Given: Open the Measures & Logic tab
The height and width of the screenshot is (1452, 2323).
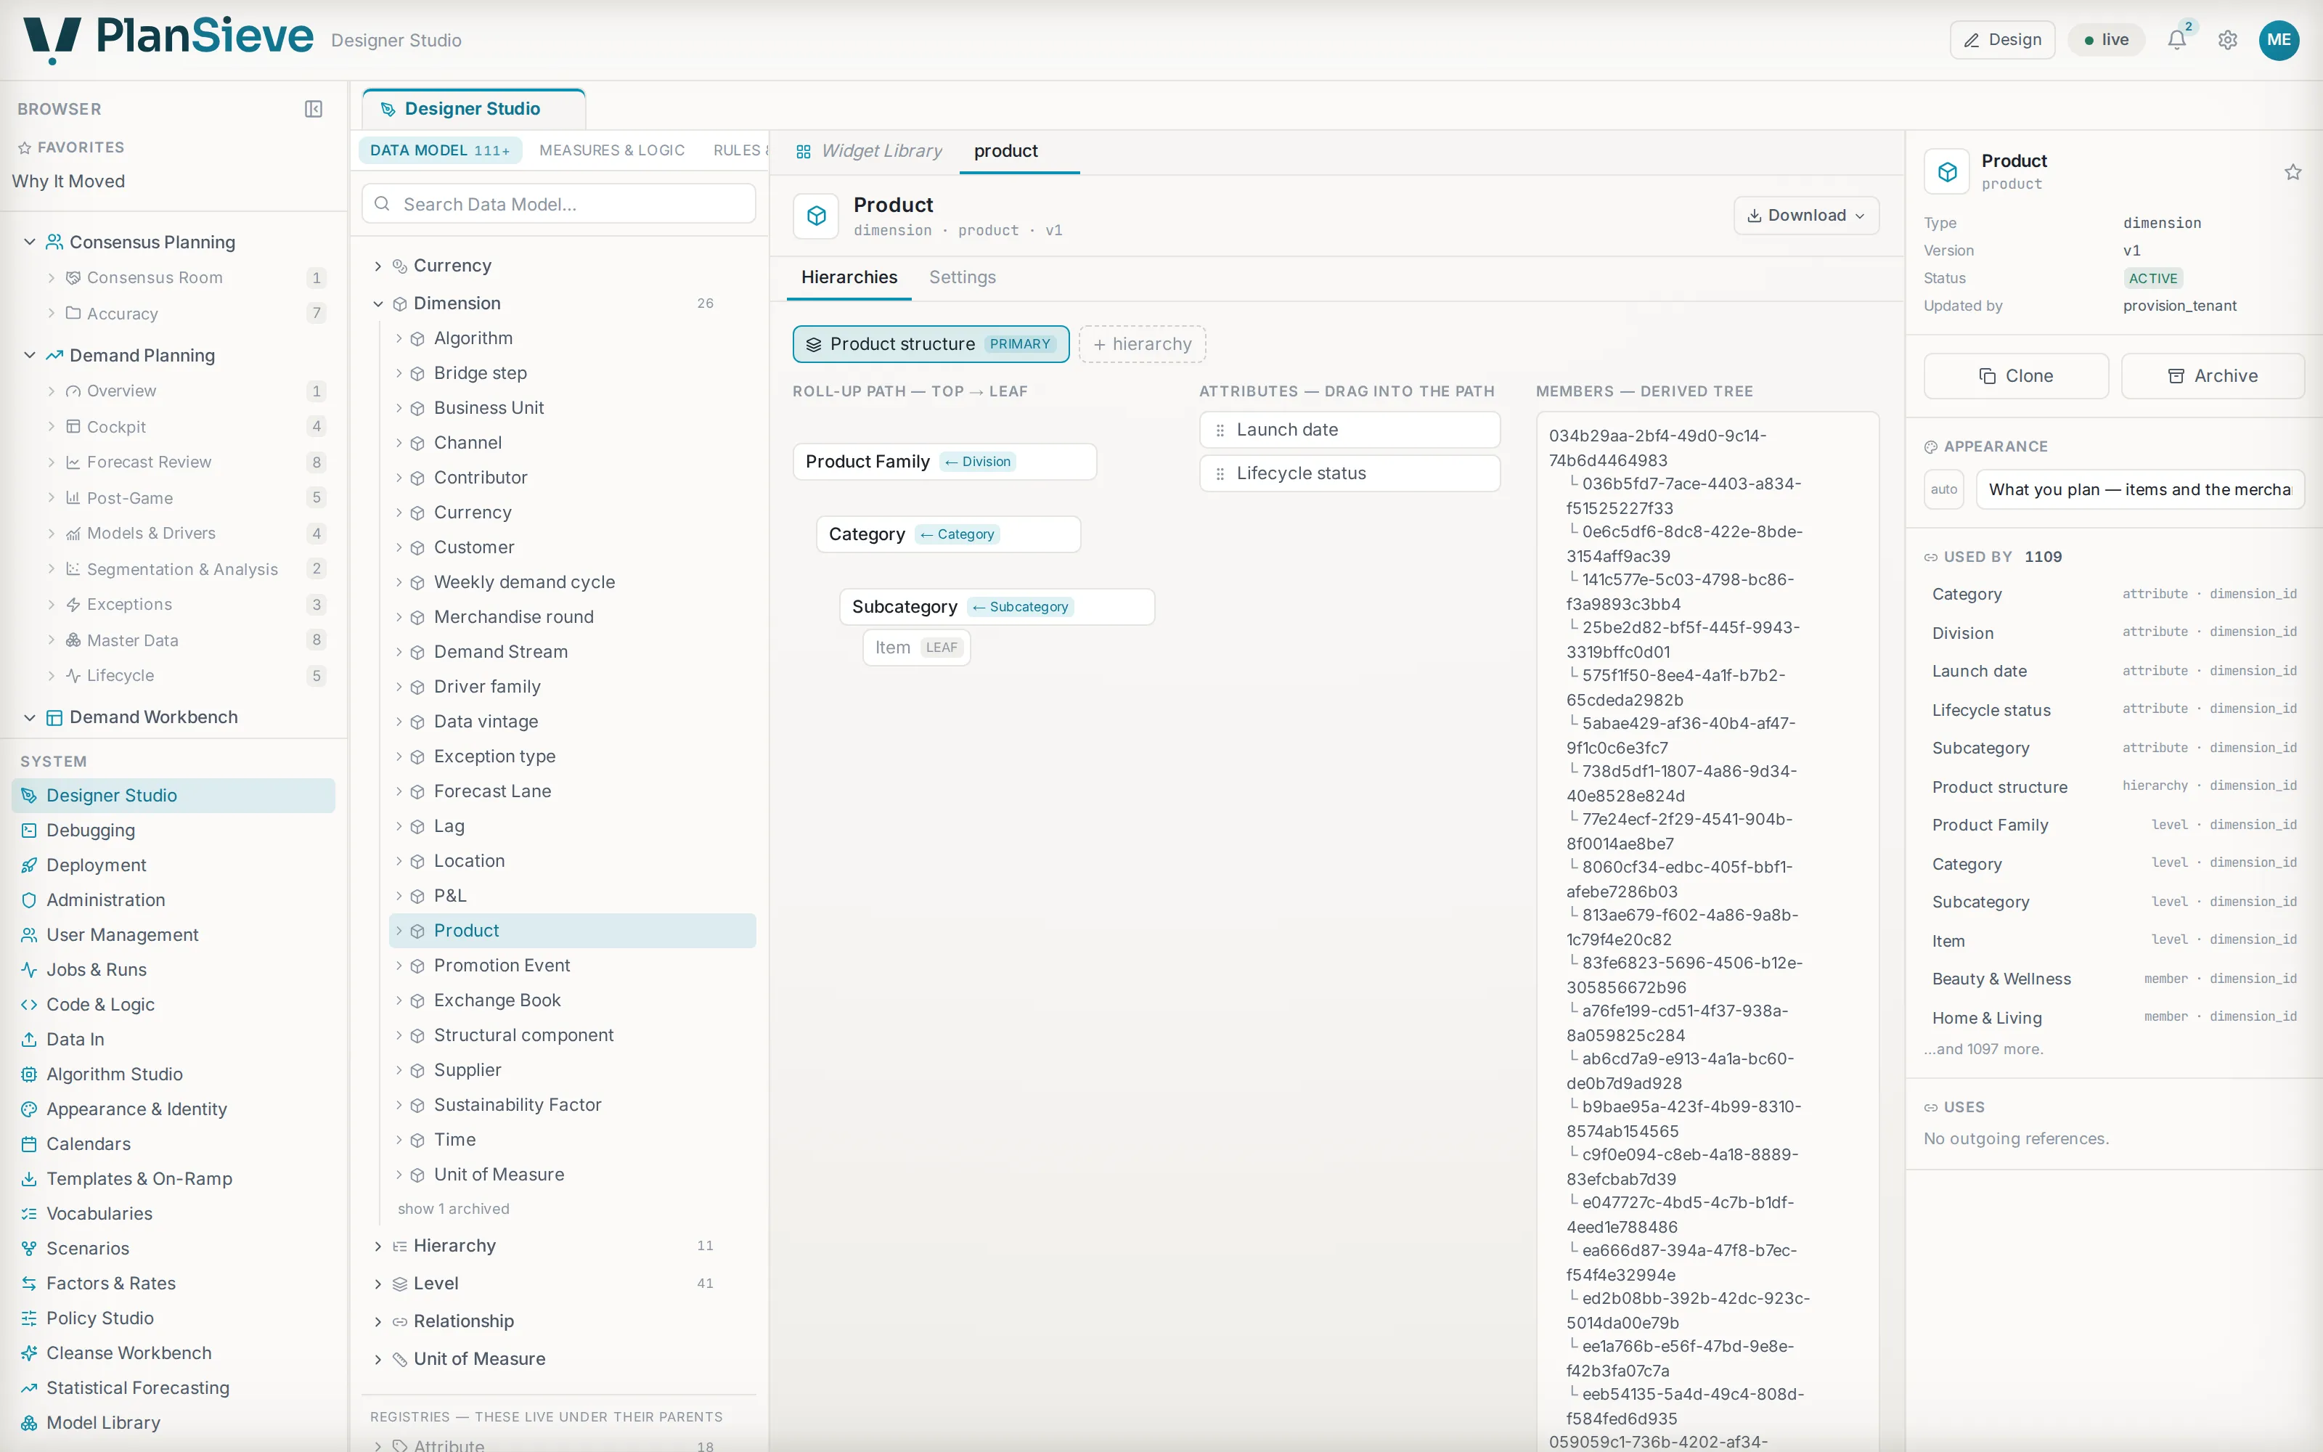Looking at the screenshot, I should click(x=611, y=150).
